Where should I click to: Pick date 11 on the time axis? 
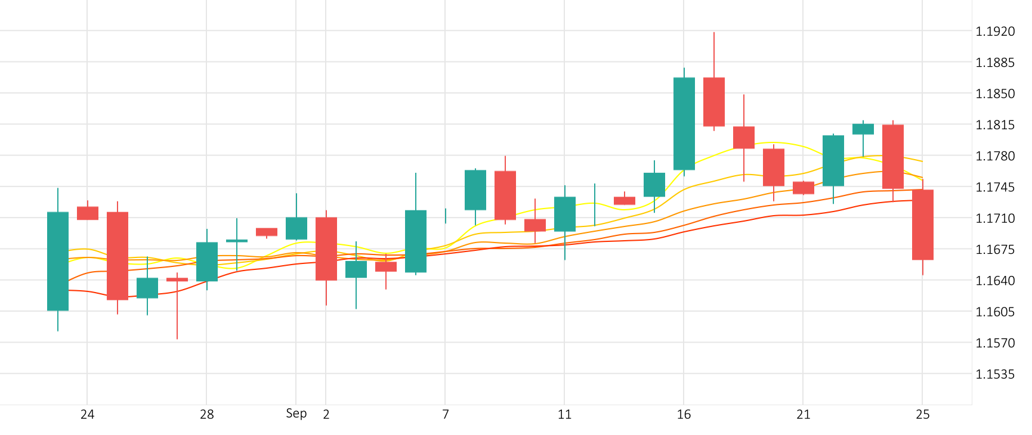[x=564, y=414]
